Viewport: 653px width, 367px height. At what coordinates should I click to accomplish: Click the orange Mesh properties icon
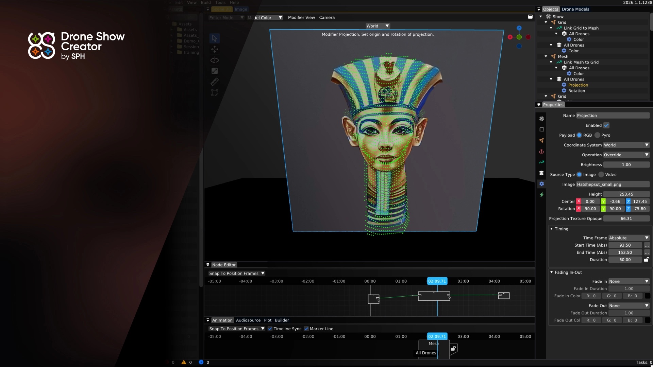(x=541, y=140)
